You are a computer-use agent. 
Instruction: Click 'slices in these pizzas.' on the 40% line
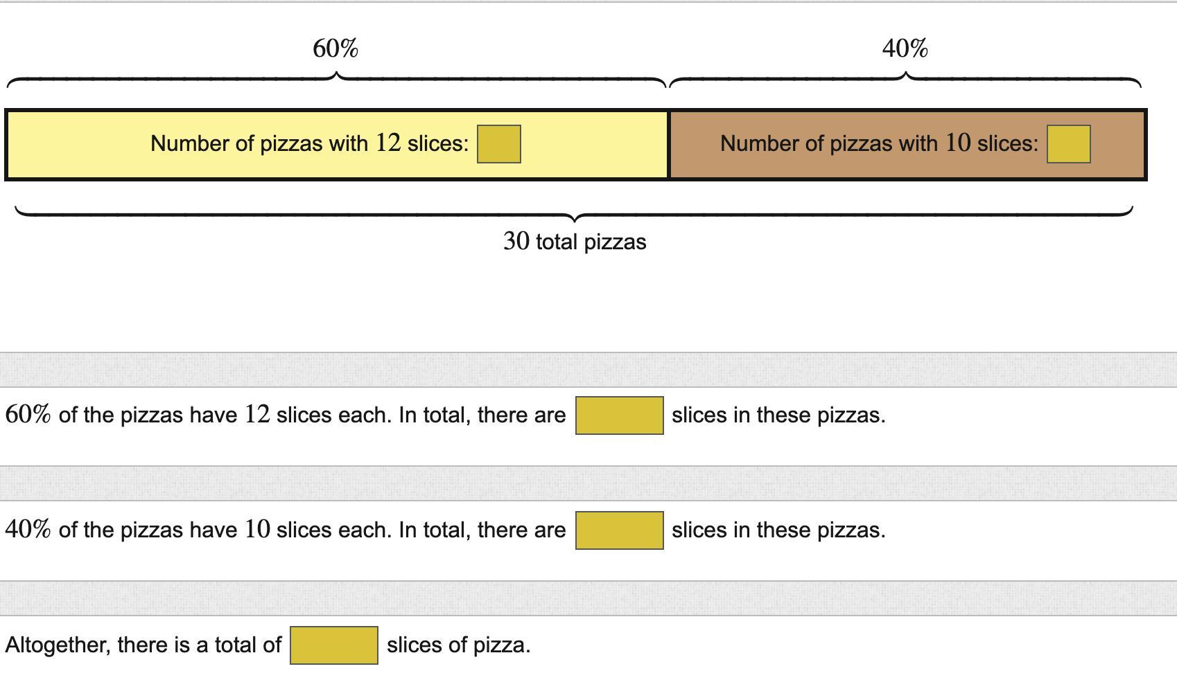[x=778, y=530]
